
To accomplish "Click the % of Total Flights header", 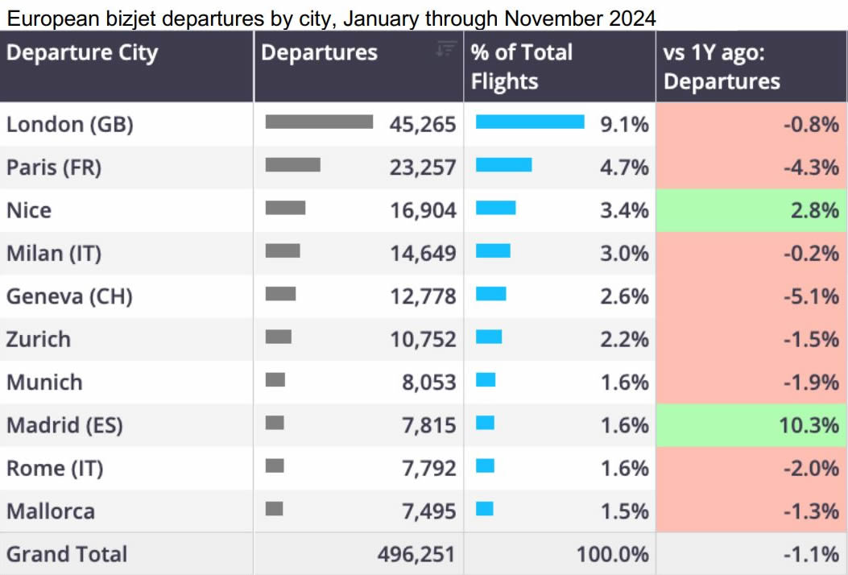I will coord(522,67).
